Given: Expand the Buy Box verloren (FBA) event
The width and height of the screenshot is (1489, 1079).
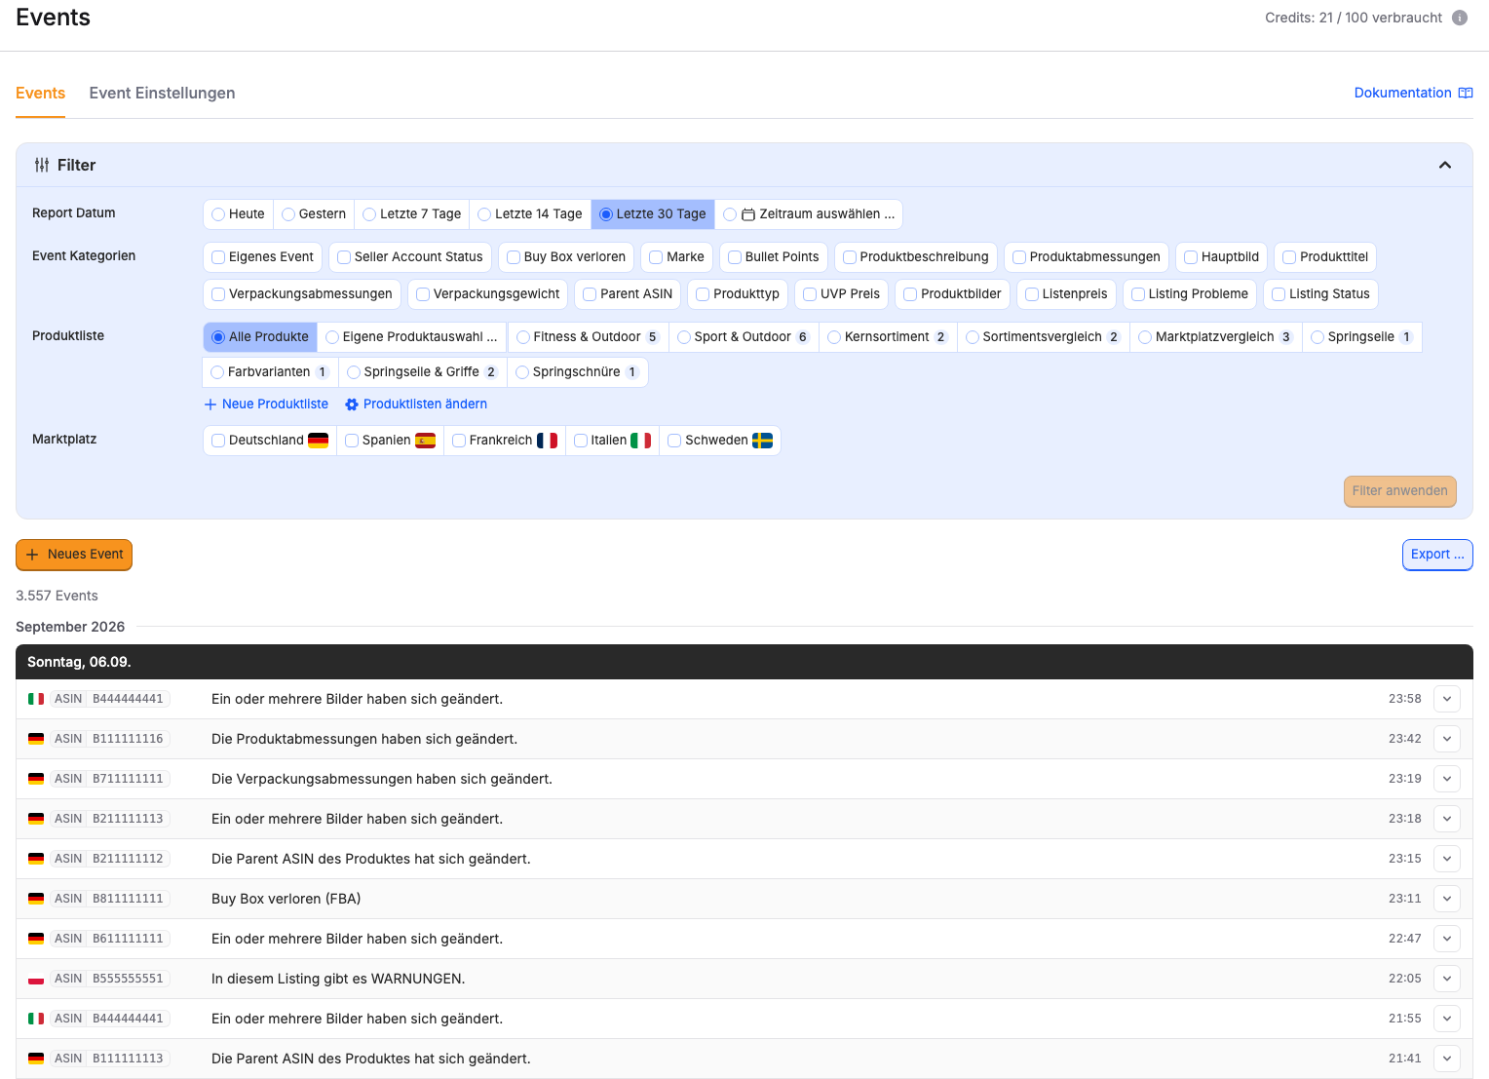Looking at the screenshot, I should click(1447, 899).
